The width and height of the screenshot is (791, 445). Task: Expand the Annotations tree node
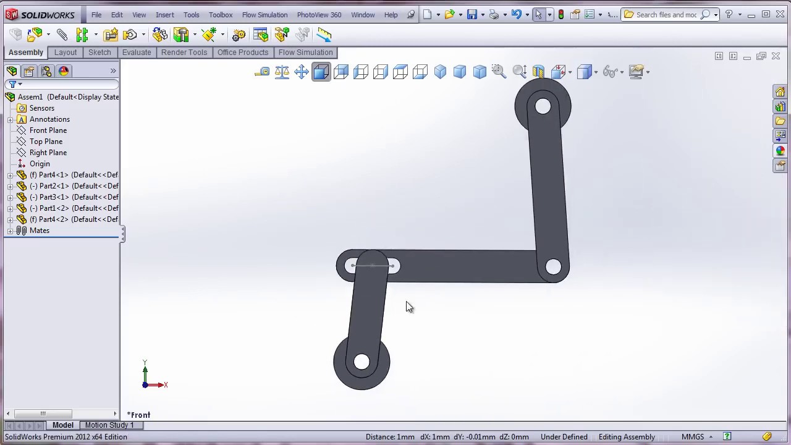point(10,119)
